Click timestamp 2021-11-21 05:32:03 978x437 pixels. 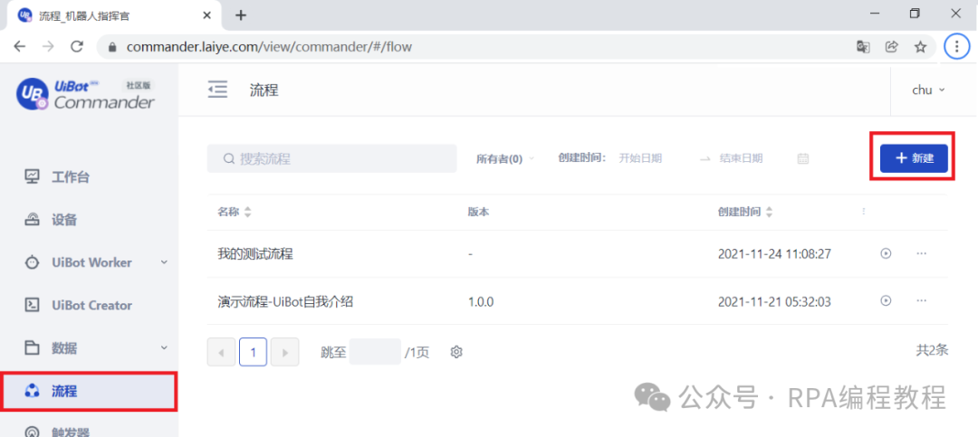pyautogui.click(x=774, y=301)
